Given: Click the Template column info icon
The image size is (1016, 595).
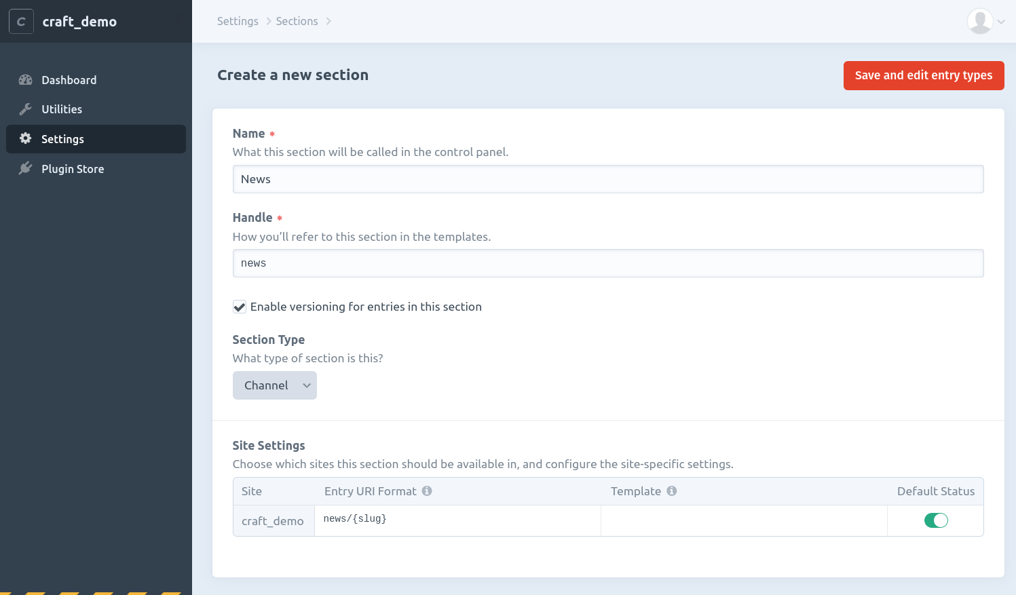Looking at the screenshot, I should 671,491.
